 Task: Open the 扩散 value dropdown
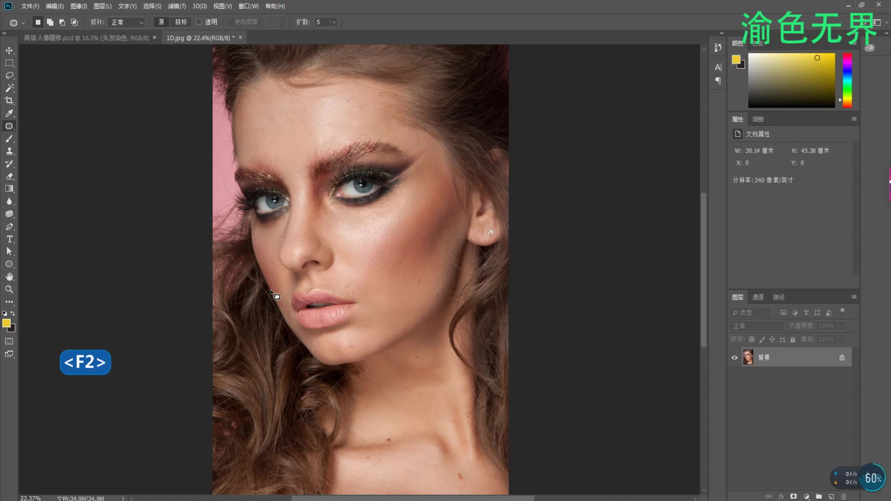(x=334, y=22)
